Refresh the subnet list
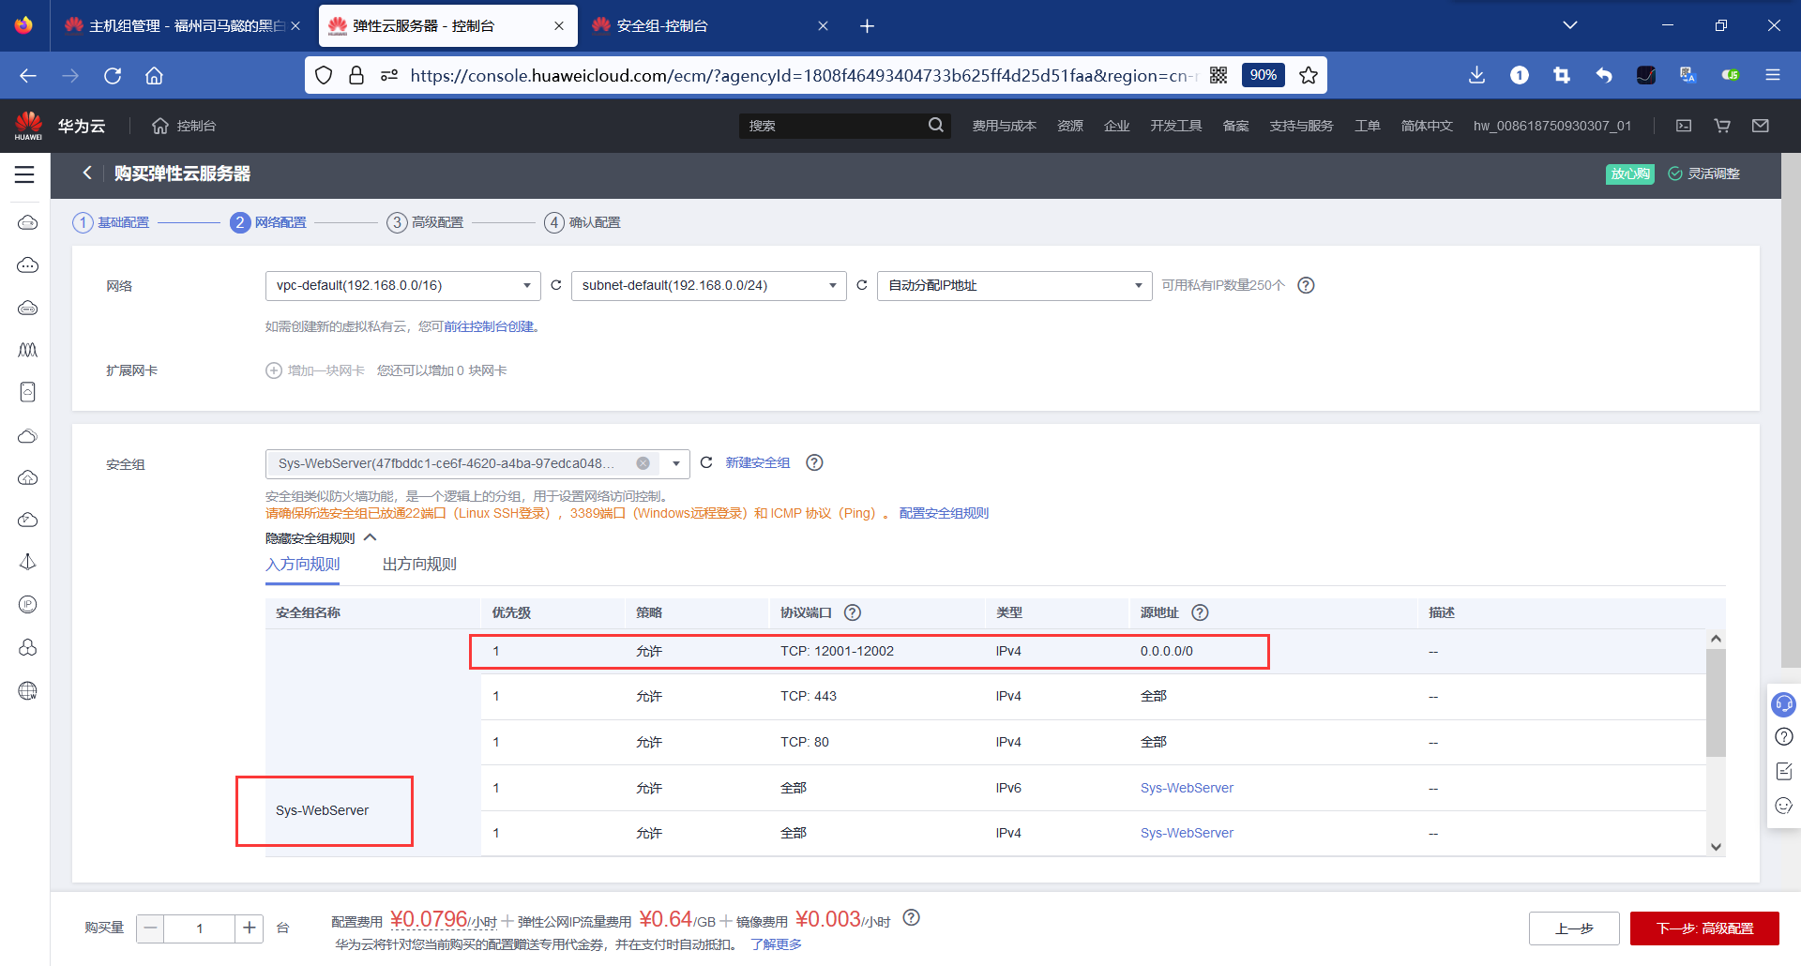Viewport: 1801px width, 966px height. click(x=862, y=285)
